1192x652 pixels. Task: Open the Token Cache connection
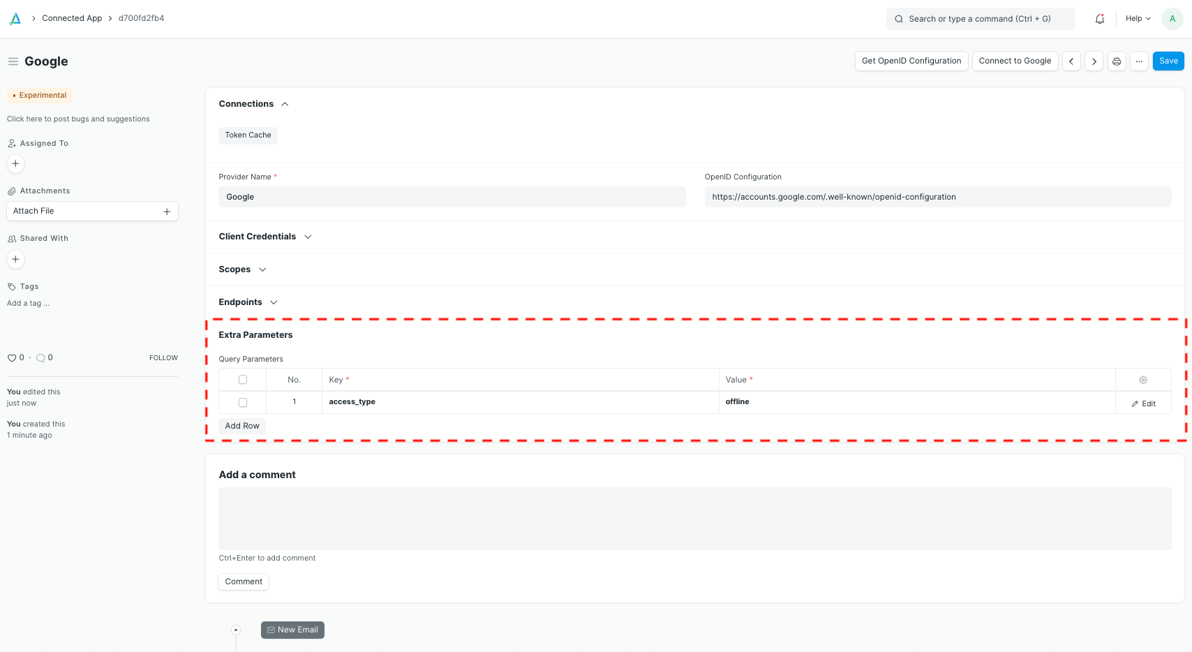[248, 135]
